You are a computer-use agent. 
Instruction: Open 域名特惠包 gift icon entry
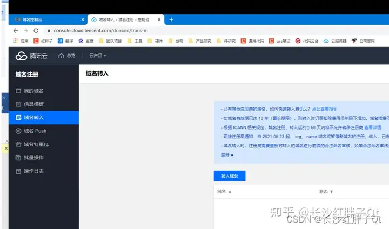[x=18, y=144]
